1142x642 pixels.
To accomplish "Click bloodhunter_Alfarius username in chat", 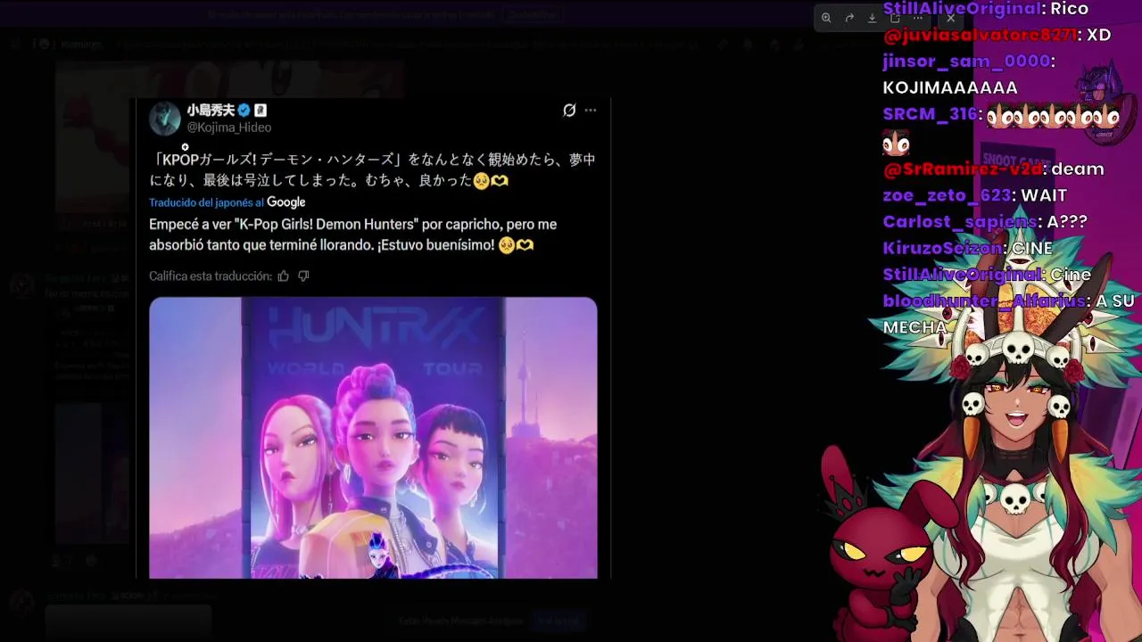I will [x=985, y=301].
